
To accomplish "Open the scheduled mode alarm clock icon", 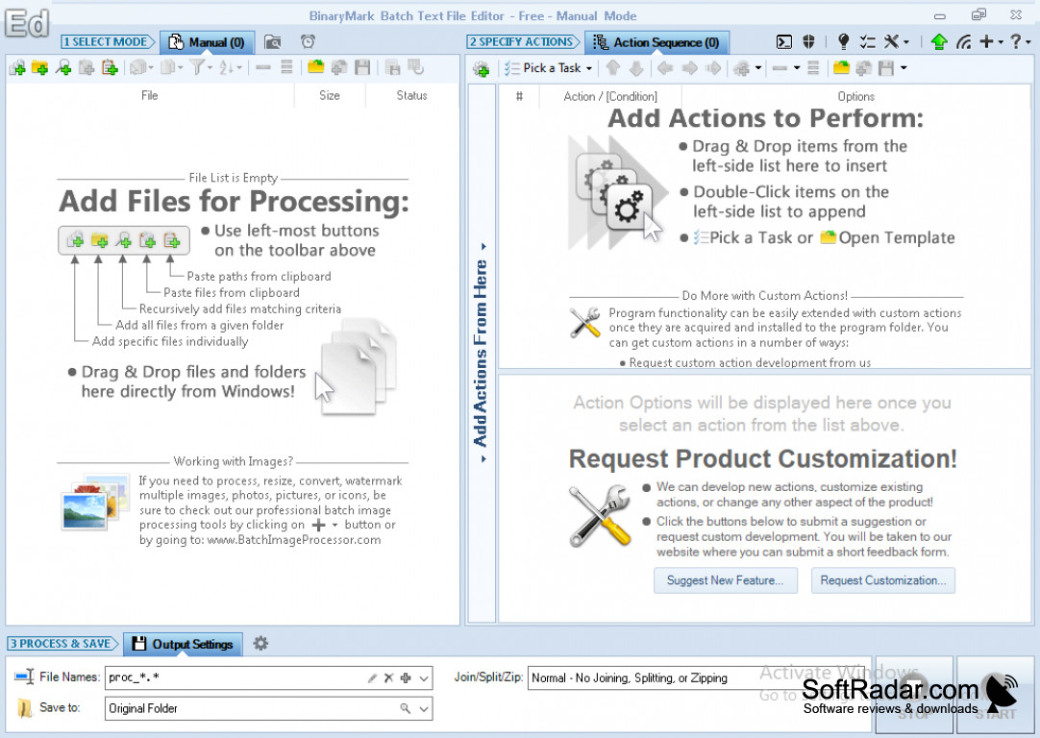I will (x=308, y=42).
